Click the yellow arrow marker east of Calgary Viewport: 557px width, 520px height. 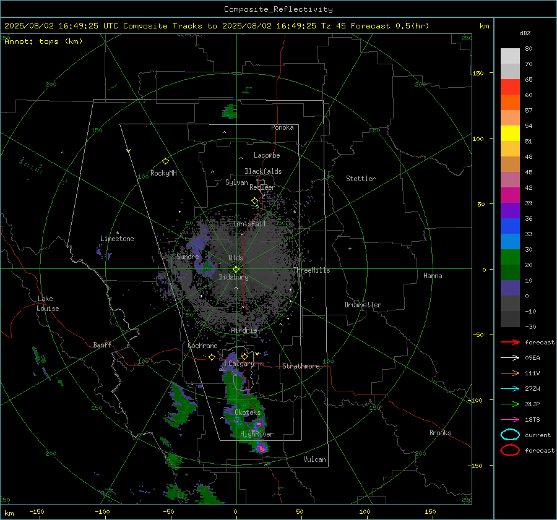click(257, 354)
